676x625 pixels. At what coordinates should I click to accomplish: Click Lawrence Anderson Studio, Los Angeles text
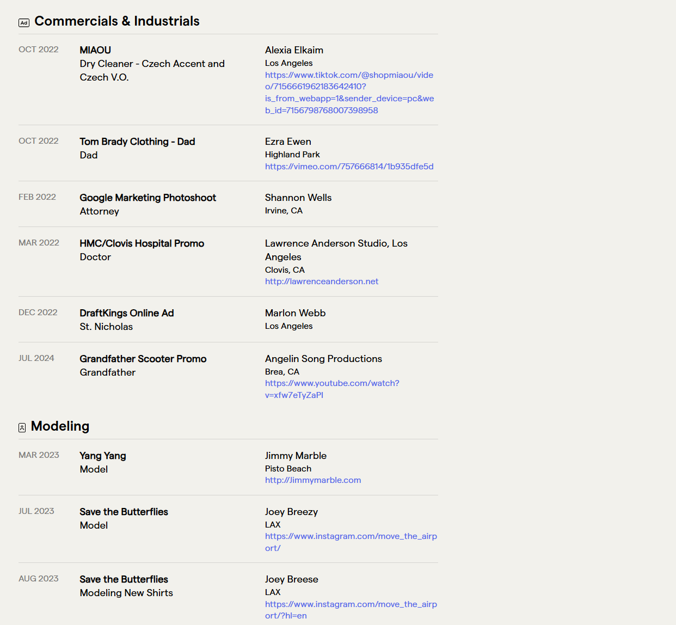pyautogui.click(x=336, y=250)
